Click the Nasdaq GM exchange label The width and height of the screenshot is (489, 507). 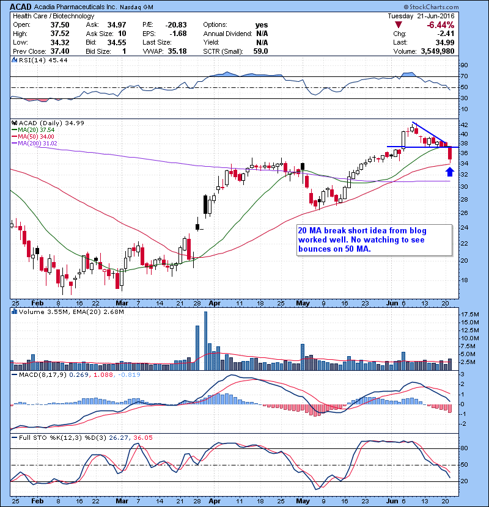(x=136, y=7)
